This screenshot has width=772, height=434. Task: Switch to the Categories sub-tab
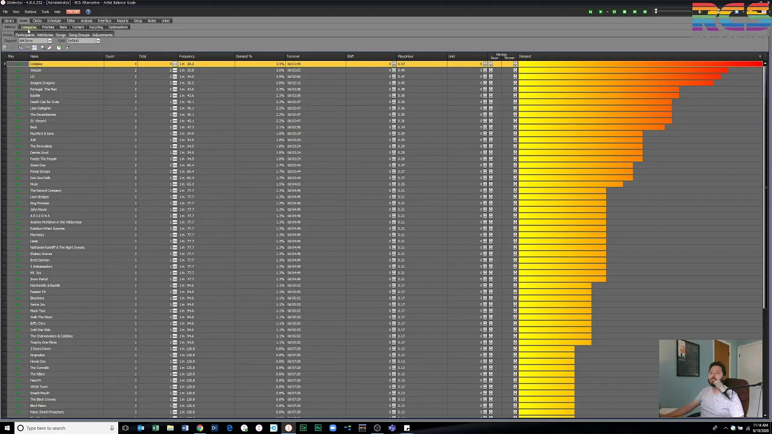[28, 27]
